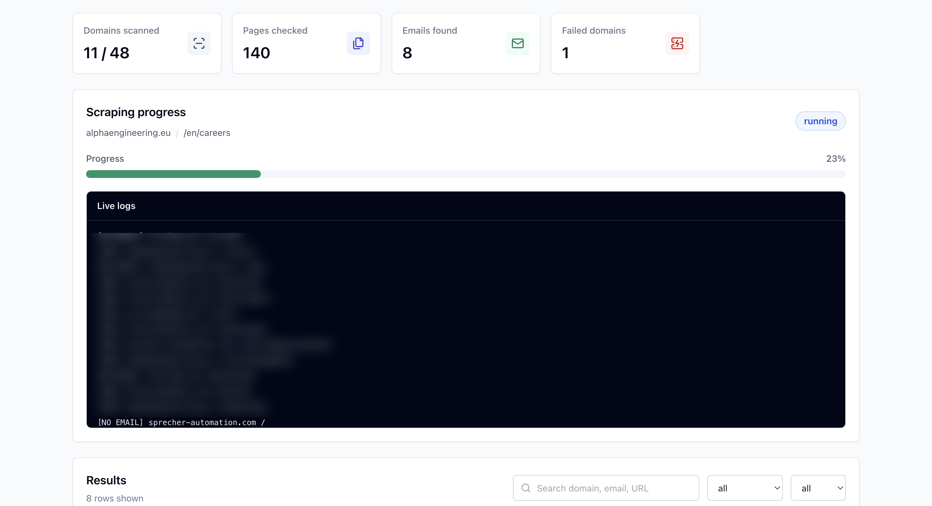932x506 pixels.
Task: Focus the Search domain, email, URL field
Action: coord(606,488)
